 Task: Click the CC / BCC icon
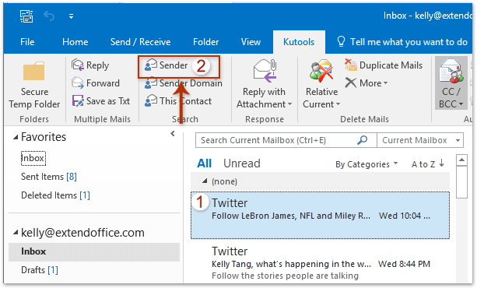(451, 72)
